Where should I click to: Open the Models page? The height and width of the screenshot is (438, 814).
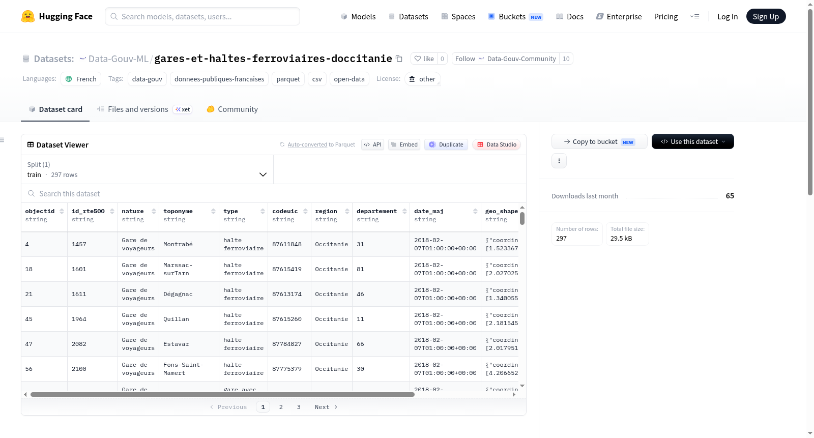(x=358, y=16)
